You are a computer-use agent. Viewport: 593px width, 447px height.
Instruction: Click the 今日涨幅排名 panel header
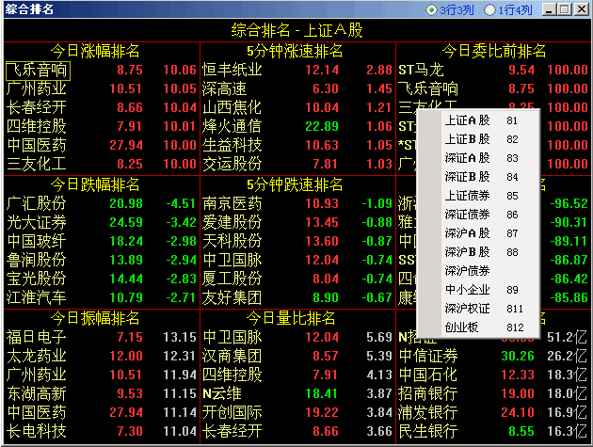pos(95,51)
